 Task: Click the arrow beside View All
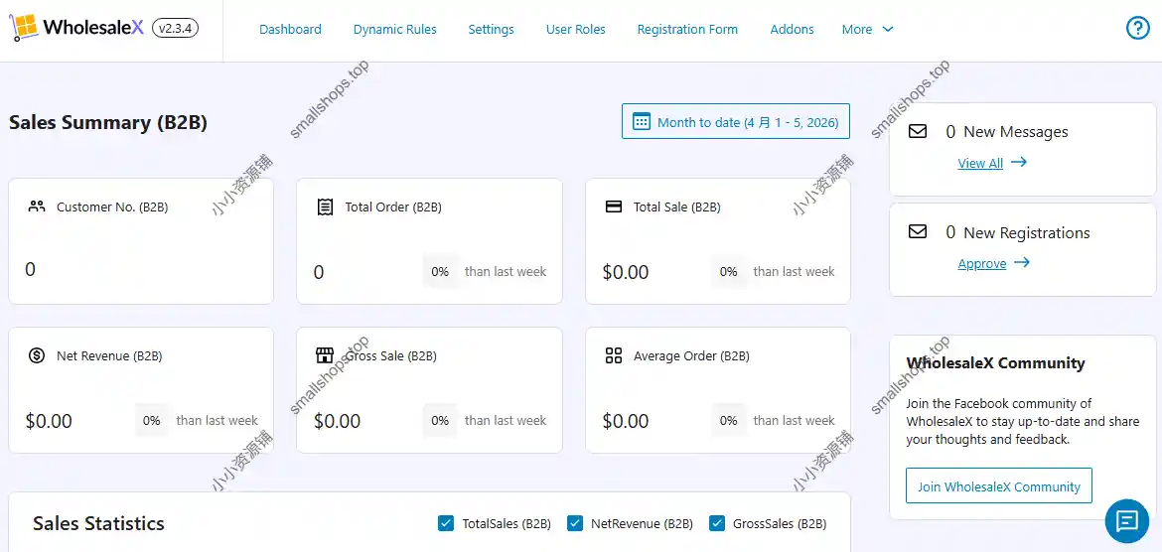pos(1019,162)
